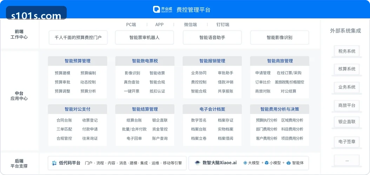The image size is (370, 175).
Task: Click 合同台账 item
Action: 64,120
